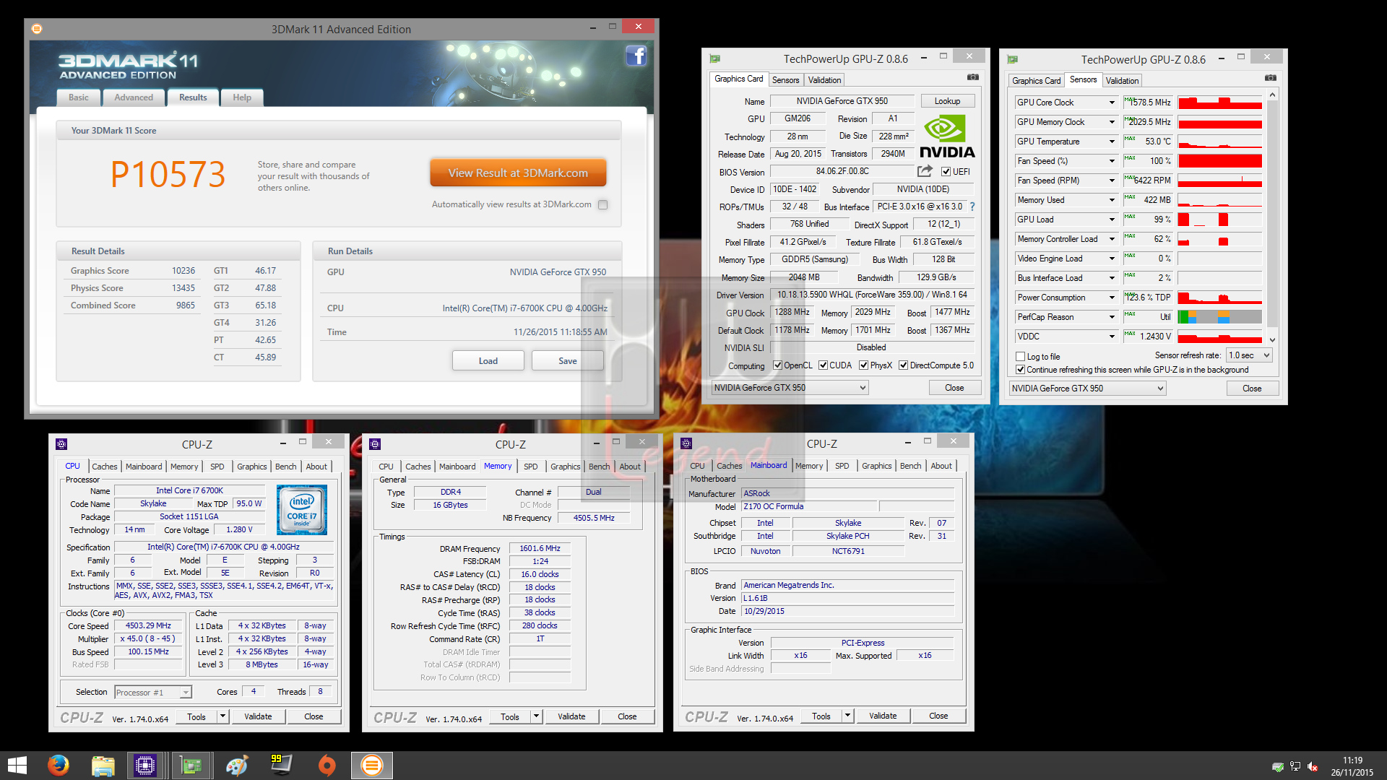Viewport: 1387px width, 780px height.
Task: Click the 3DMark 11 orange title bar icon
Action: click(37, 29)
